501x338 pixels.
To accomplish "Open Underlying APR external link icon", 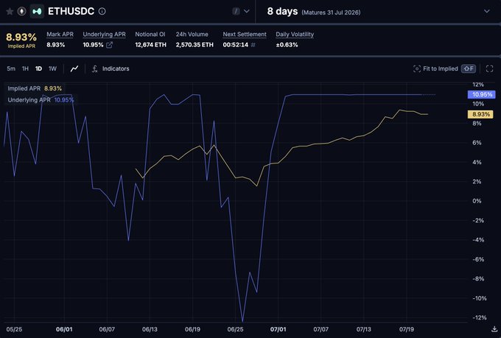I will [x=109, y=45].
